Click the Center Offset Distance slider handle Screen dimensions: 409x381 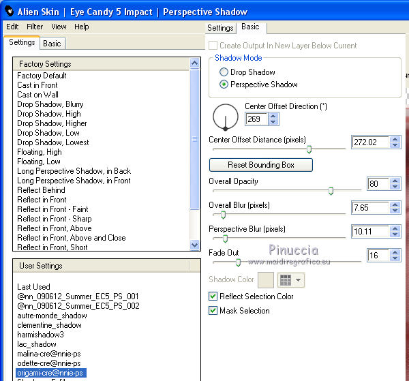tap(309, 149)
